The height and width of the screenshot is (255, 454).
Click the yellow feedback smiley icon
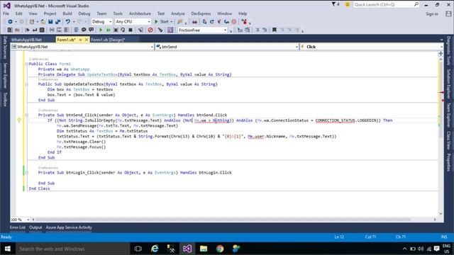348,5
